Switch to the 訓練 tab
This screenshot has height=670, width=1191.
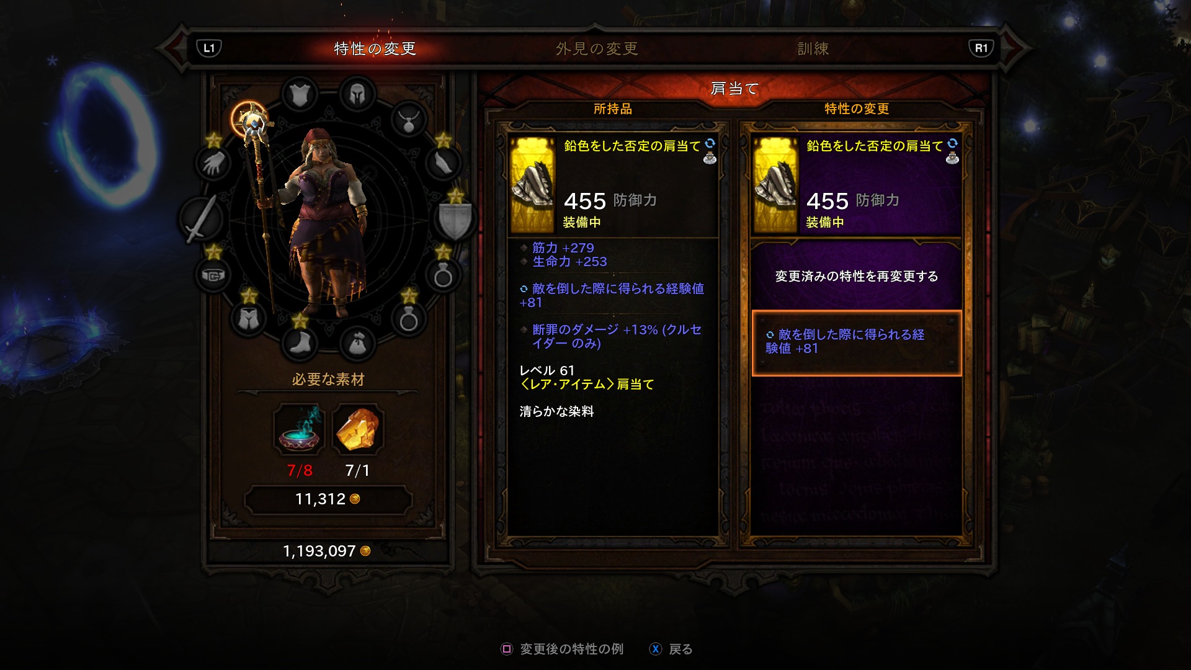click(813, 48)
